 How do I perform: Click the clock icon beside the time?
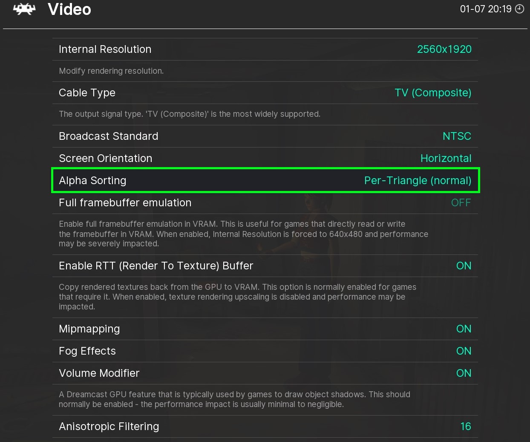[x=520, y=9]
